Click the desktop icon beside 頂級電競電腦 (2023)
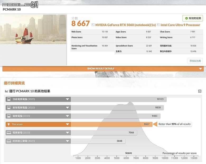The image size is (206, 164). tap(9, 99)
